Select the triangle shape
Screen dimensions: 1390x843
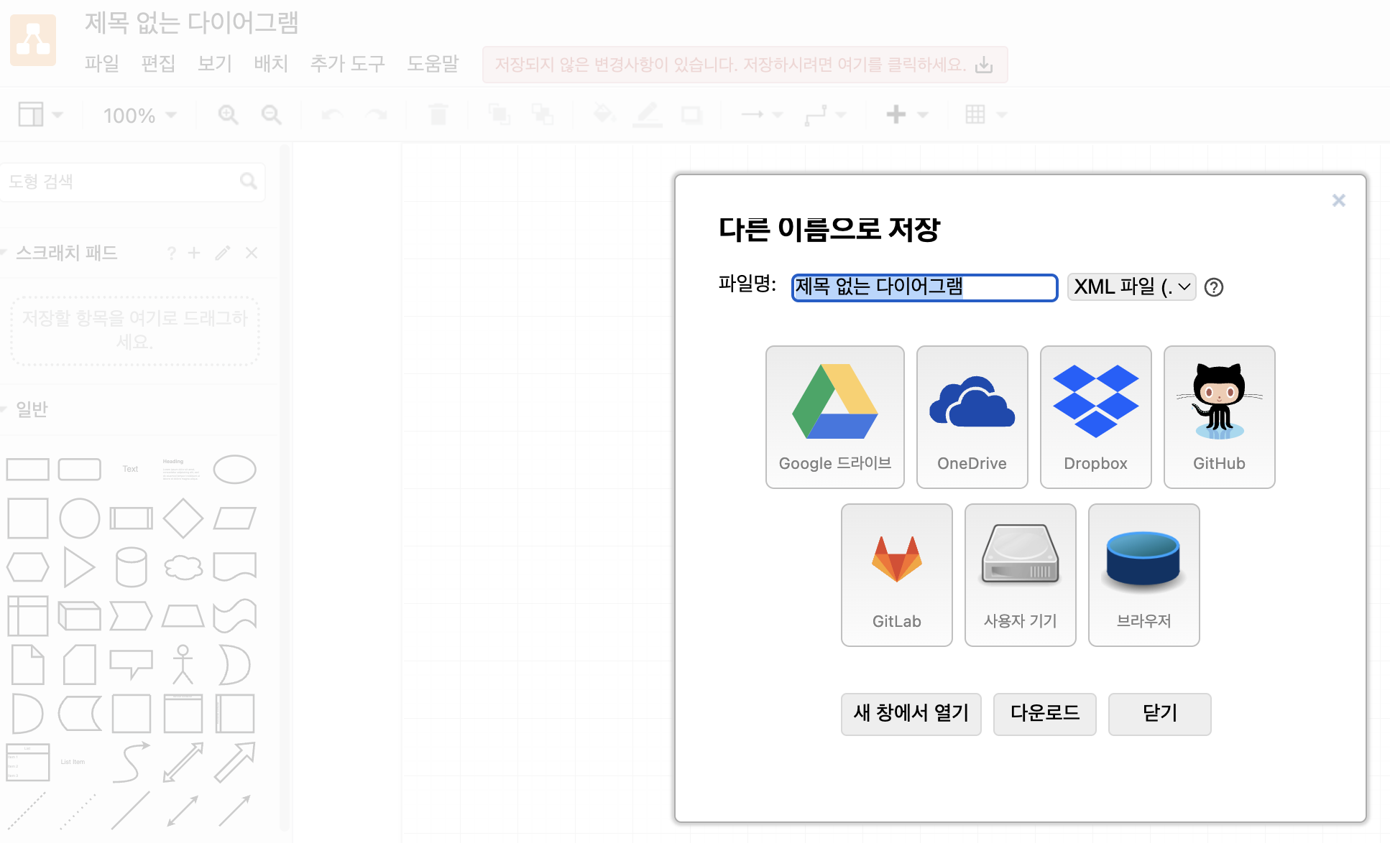(79, 567)
